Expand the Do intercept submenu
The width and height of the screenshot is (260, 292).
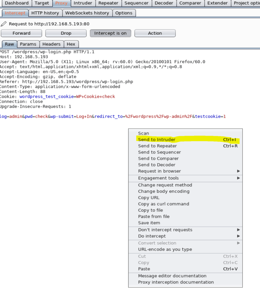click(x=152, y=236)
